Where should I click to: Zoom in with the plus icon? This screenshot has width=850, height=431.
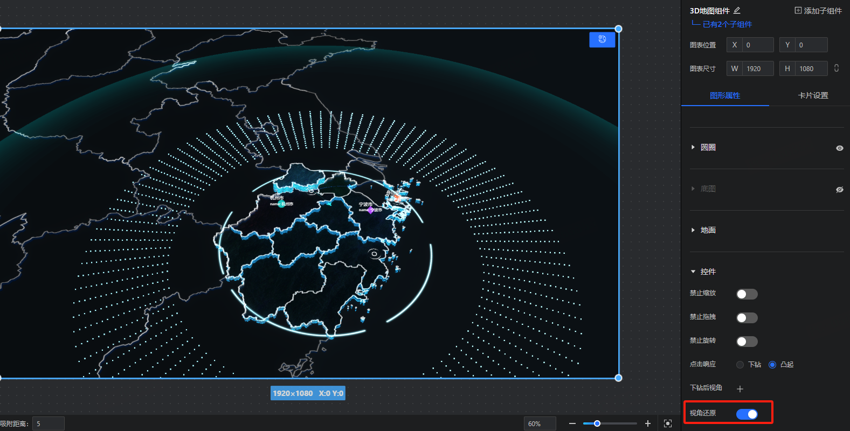[648, 423]
